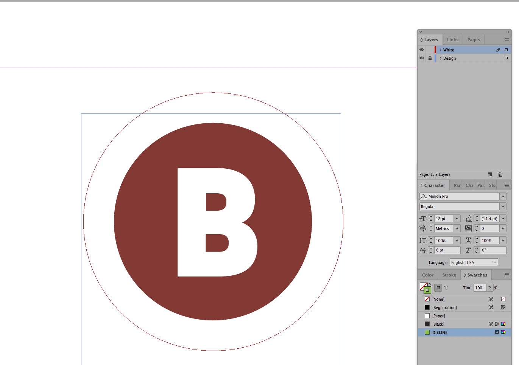519x365 pixels.
Task: Switch to the Pages tab
Action: (474, 40)
